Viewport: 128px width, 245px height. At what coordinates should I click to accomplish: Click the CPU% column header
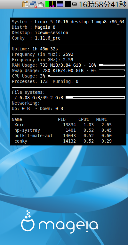pos(84,120)
